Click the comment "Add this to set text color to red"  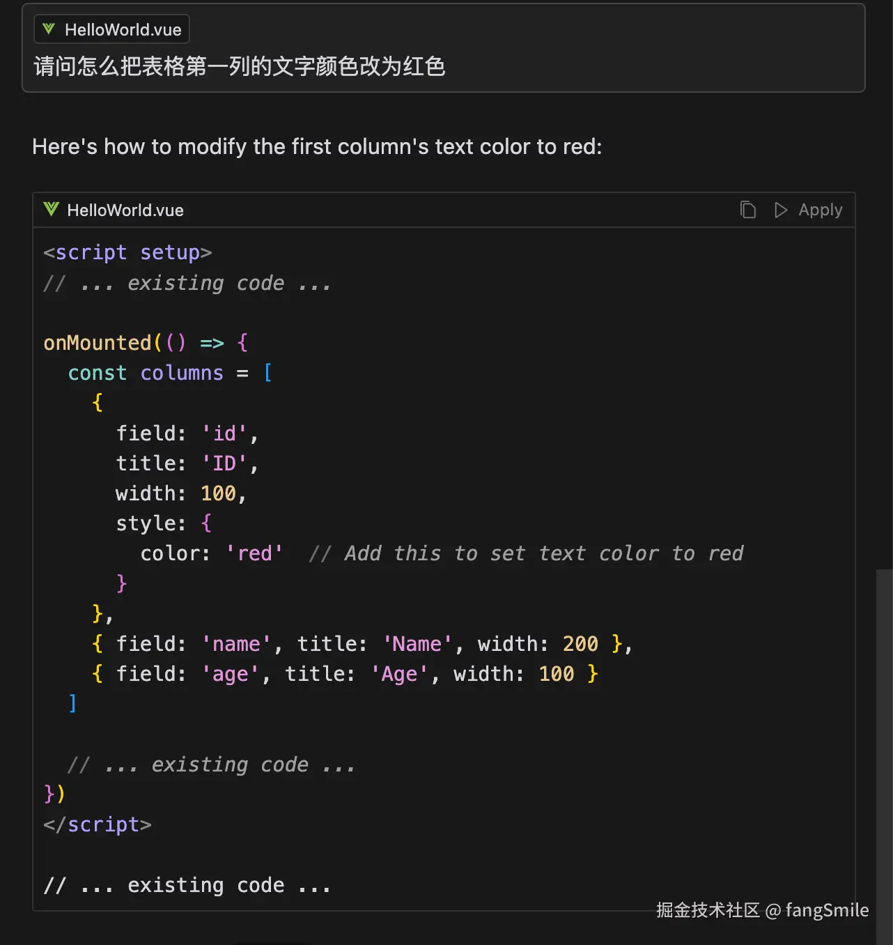pyautogui.click(x=544, y=553)
